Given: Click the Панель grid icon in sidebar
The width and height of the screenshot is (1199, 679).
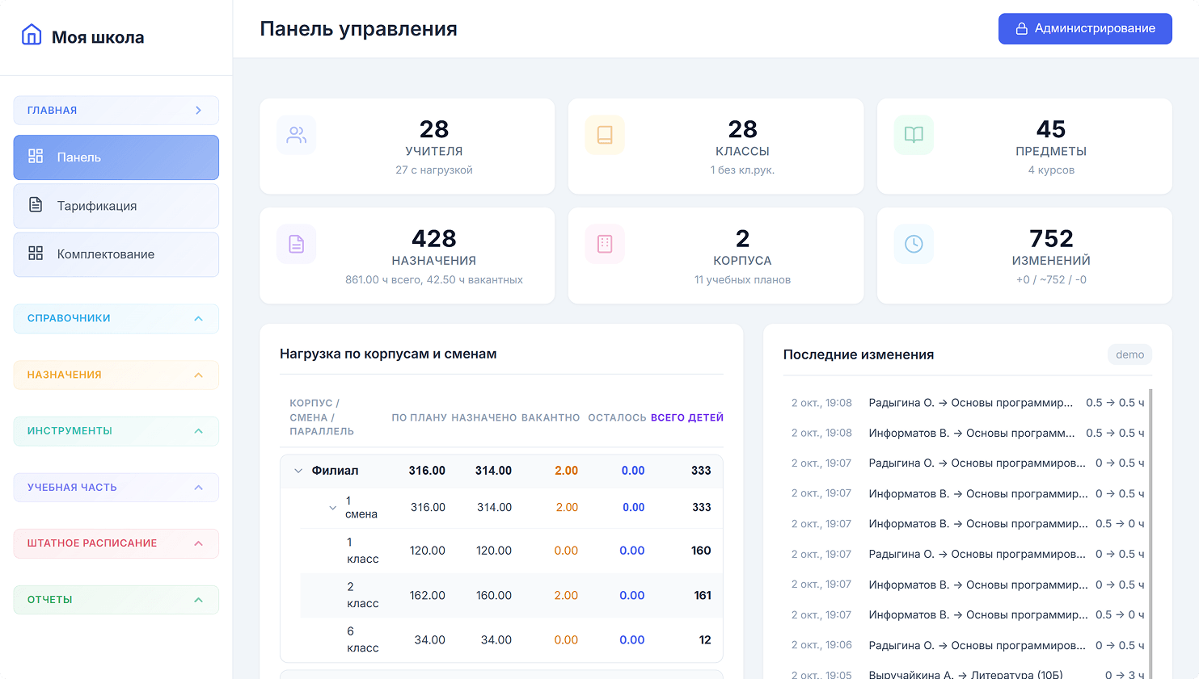Looking at the screenshot, I should tap(36, 157).
